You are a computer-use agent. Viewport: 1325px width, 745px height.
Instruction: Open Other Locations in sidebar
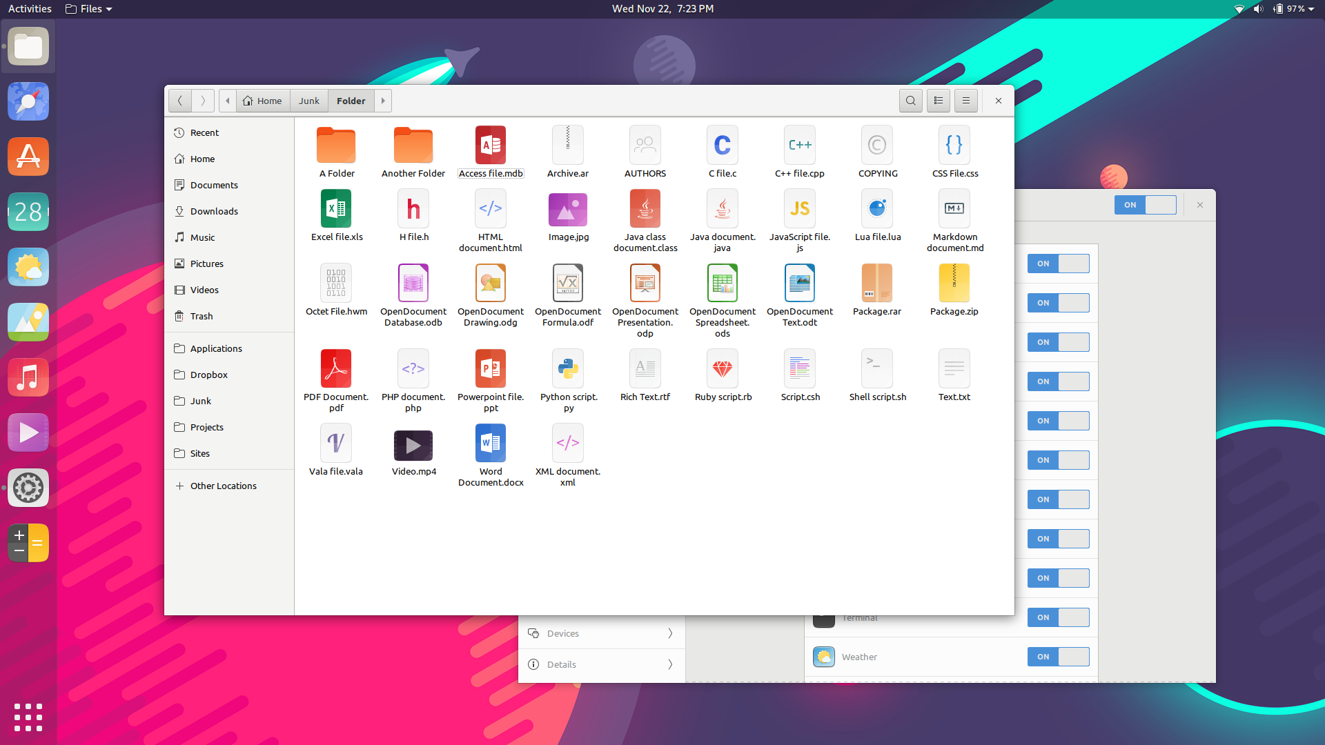click(229, 486)
